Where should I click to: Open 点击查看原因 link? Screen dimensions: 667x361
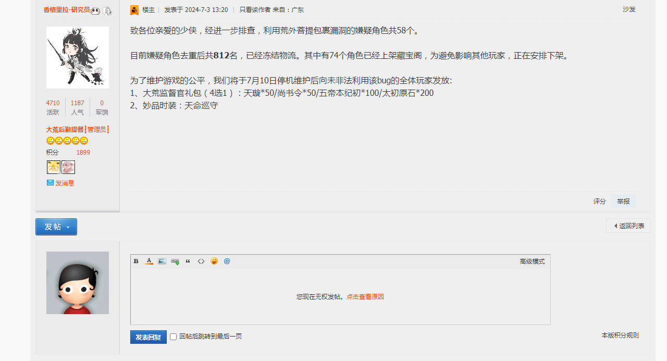[365, 297]
